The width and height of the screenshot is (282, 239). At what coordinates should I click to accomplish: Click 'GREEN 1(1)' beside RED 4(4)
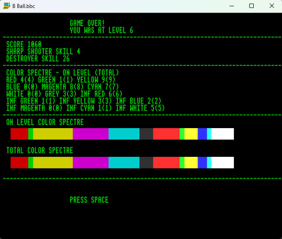(x=55, y=80)
